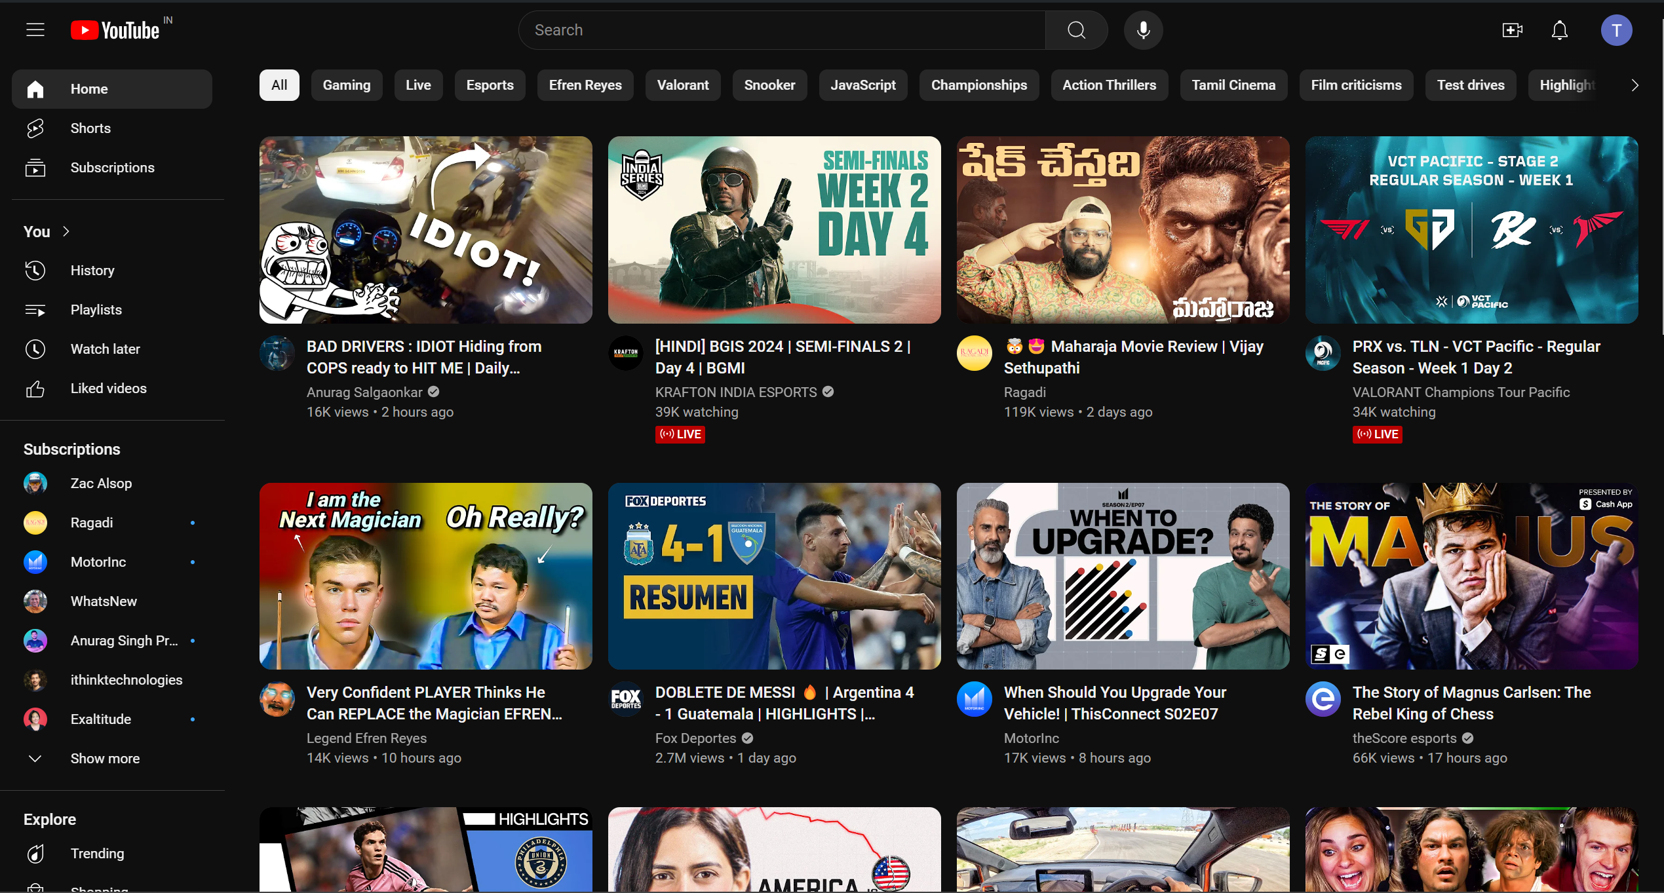Open PRX vs. TLN video title
The width and height of the screenshot is (1664, 893).
pyautogui.click(x=1477, y=357)
